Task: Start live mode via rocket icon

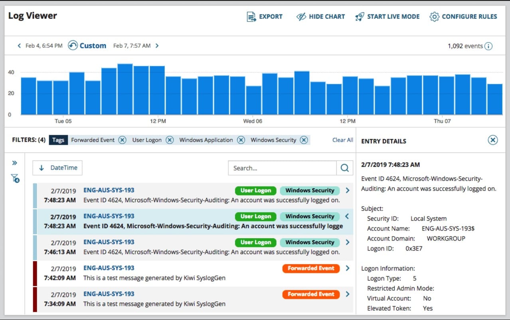Action: click(360, 17)
